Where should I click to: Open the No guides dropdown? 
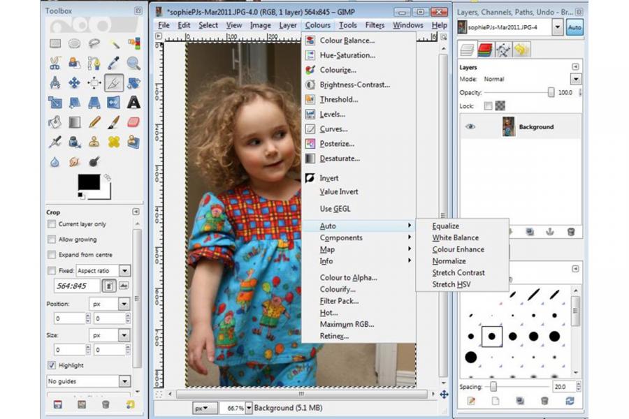point(124,381)
